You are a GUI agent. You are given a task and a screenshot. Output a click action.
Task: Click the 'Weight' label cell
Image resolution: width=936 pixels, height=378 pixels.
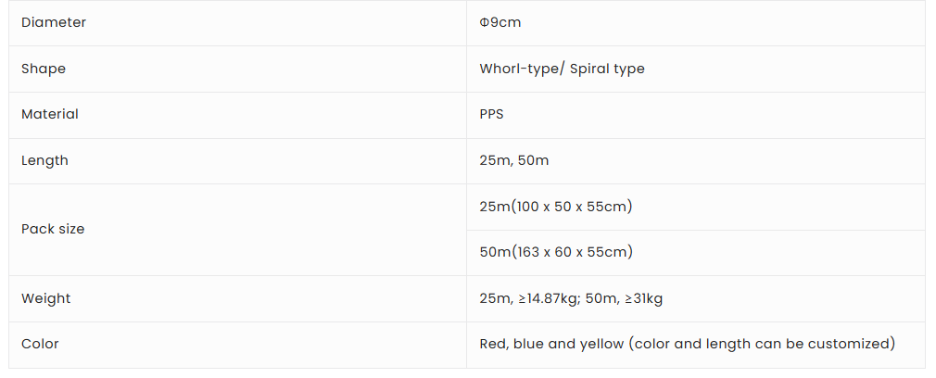click(x=46, y=298)
